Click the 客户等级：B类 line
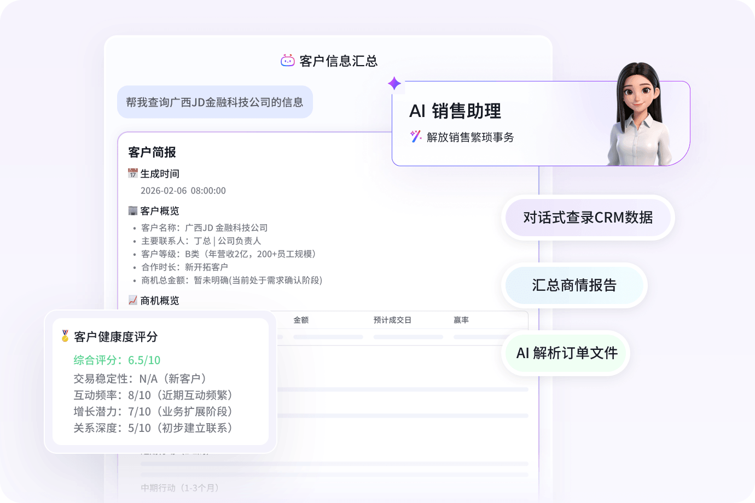 228,254
